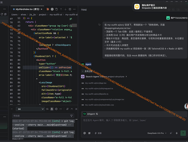Click the orange starburst AI icon
The height and width of the screenshot is (142, 188).
tap(48, 9)
